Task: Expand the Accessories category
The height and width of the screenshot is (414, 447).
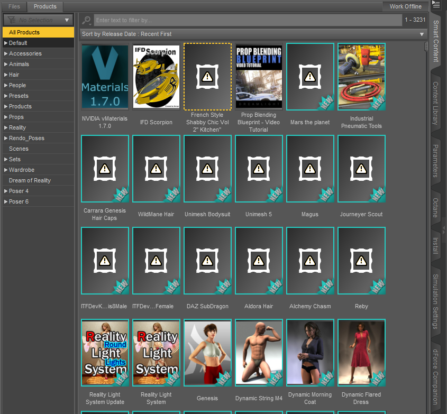Action: [6, 53]
